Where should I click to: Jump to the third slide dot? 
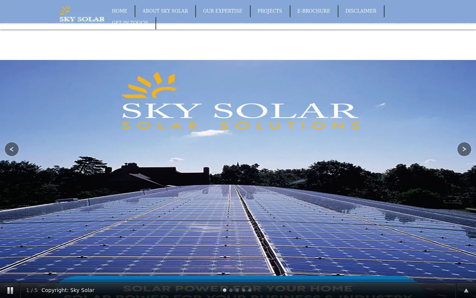[x=237, y=290]
